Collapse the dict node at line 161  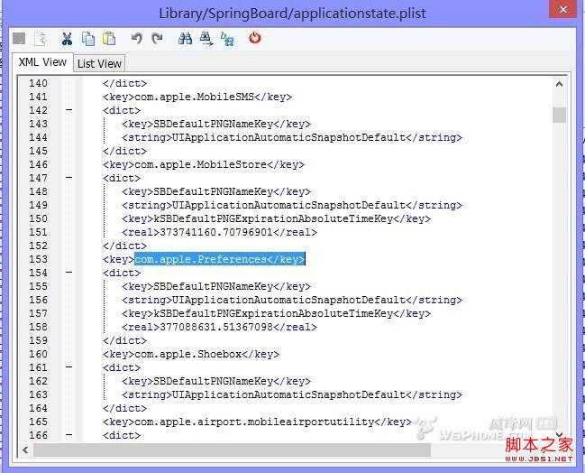[x=69, y=367]
